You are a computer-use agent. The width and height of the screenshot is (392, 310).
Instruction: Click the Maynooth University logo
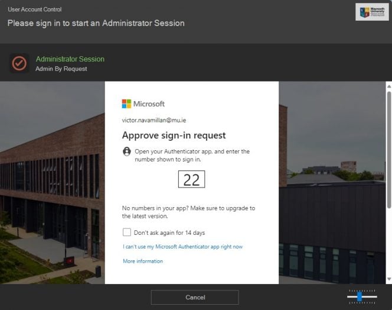click(372, 12)
